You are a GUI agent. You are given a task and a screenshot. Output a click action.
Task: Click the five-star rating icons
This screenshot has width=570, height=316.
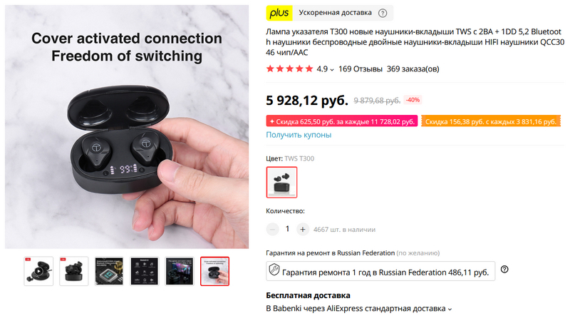(x=289, y=68)
